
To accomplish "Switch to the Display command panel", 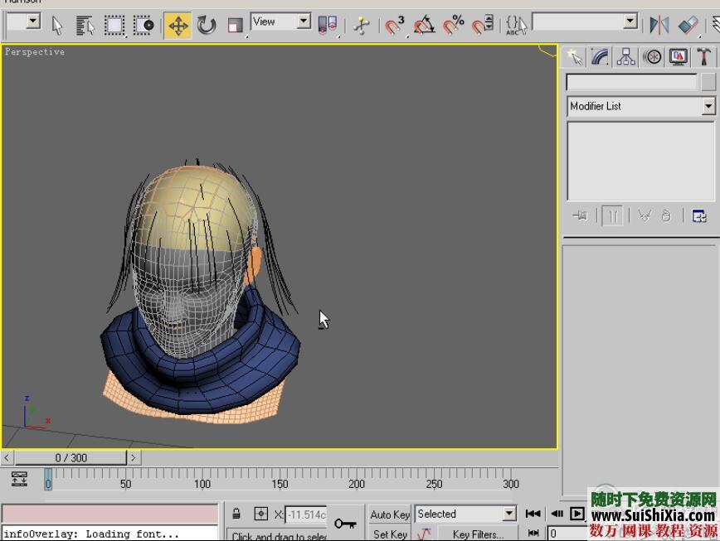I will coord(679,56).
